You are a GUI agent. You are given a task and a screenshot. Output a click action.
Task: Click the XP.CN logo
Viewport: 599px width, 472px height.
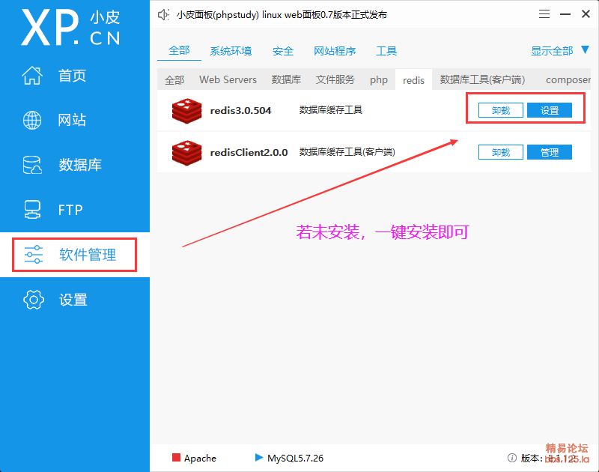71,28
